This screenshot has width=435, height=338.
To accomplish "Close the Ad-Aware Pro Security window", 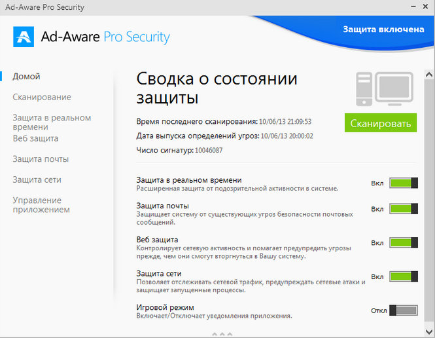I will (x=425, y=7).
